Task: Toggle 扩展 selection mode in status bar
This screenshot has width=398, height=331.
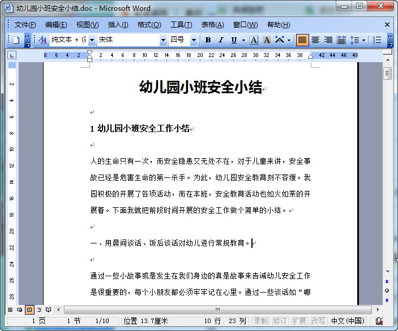Action: (x=299, y=321)
